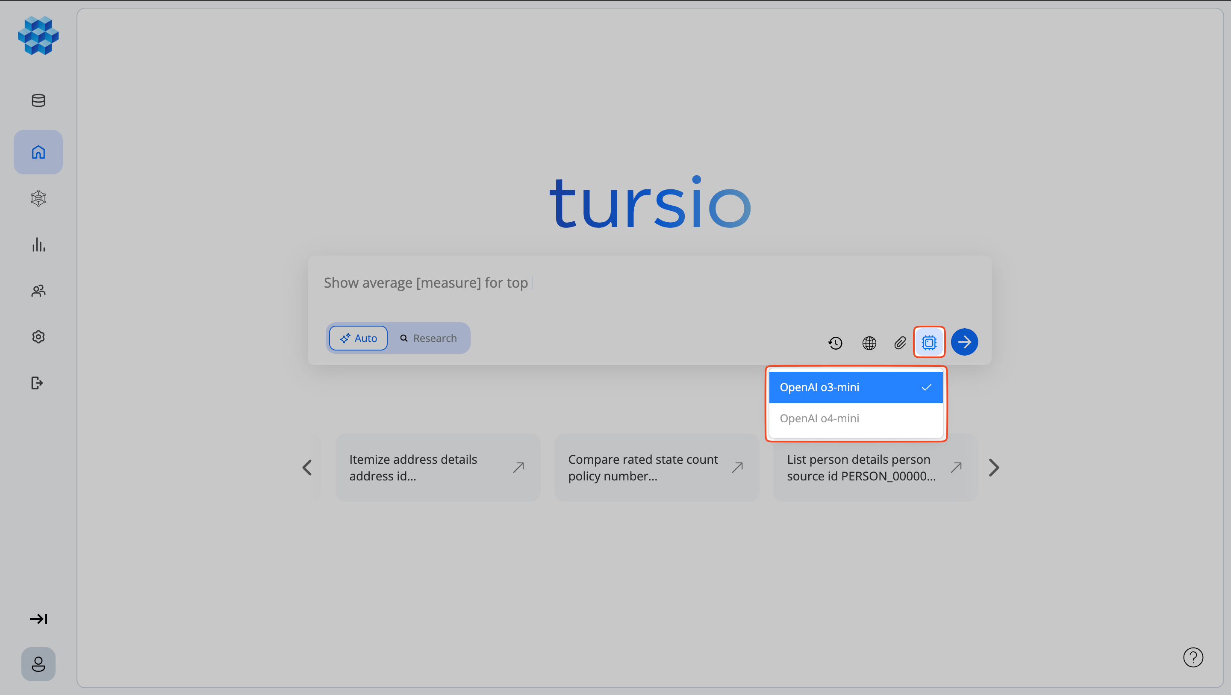Click inside the search input field
Image resolution: width=1231 pixels, height=695 pixels.
click(621, 283)
